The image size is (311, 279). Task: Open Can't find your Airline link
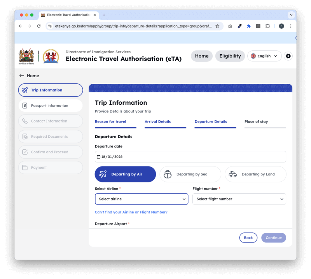(x=131, y=212)
